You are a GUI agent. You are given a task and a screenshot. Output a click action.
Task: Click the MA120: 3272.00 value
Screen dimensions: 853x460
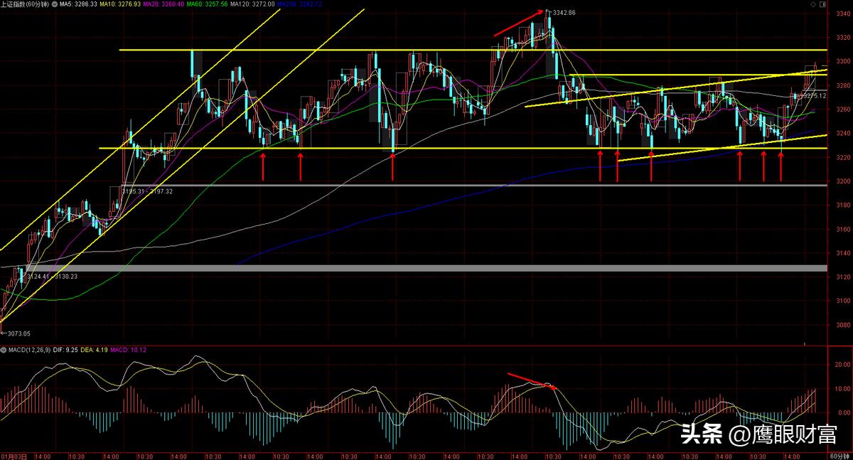[253, 4]
